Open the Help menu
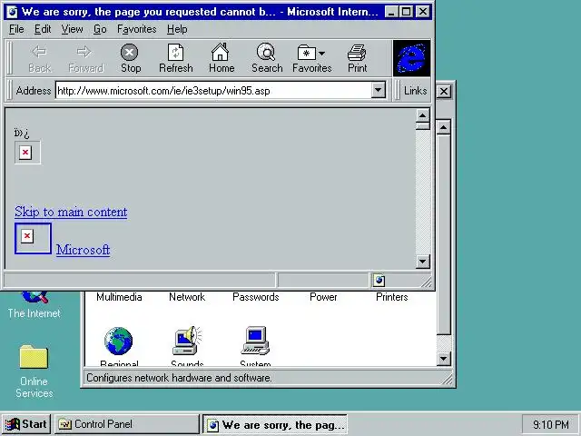Screen dimensions: 581x436 pyautogui.click(x=177, y=29)
